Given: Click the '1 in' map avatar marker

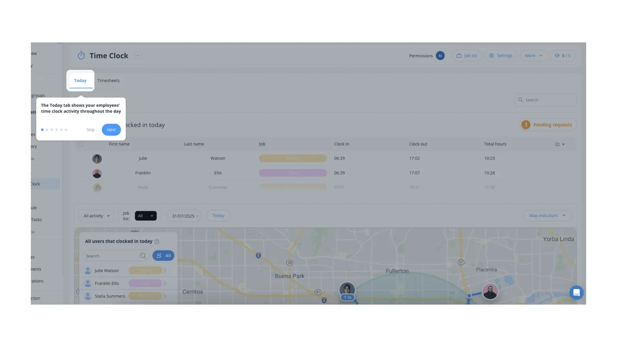Looking at the screenshot, I should [347, 291].
